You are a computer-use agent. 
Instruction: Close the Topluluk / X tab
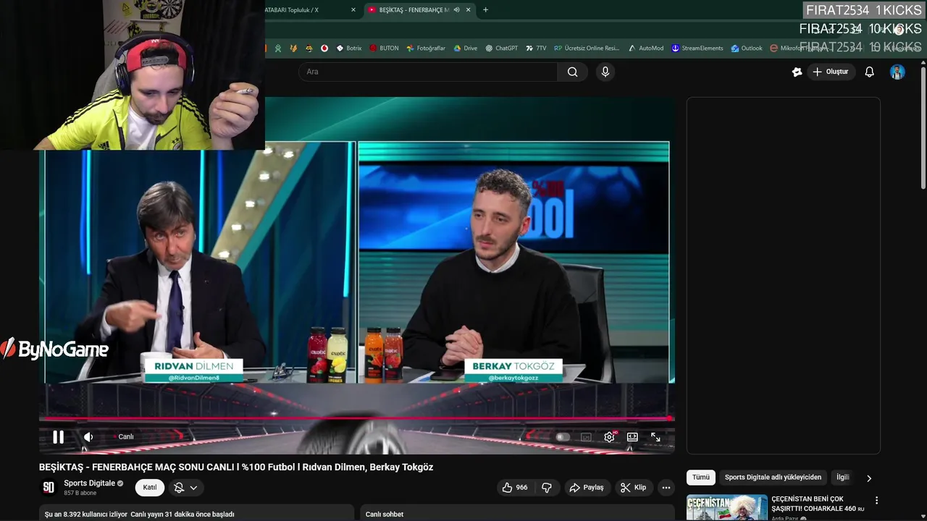coord(353,10)
